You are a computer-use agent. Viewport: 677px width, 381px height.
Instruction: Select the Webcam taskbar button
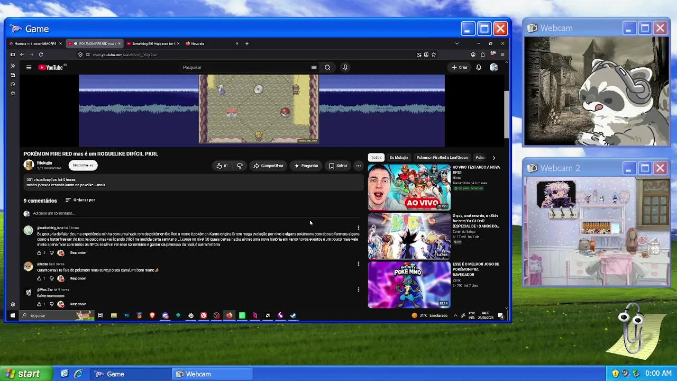212,374
